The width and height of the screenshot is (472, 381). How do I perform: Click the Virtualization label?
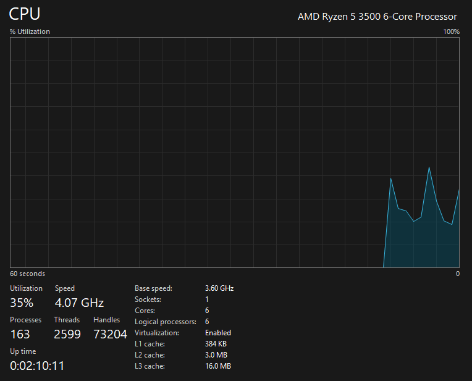(x=157, y=333)
